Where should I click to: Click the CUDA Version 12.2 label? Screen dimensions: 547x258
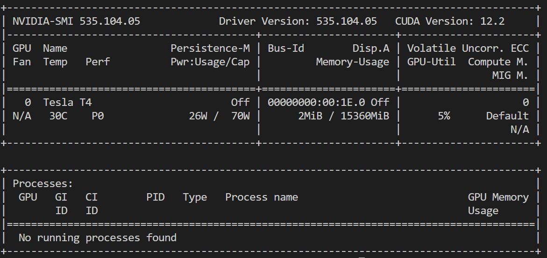(x=449, y=21)
